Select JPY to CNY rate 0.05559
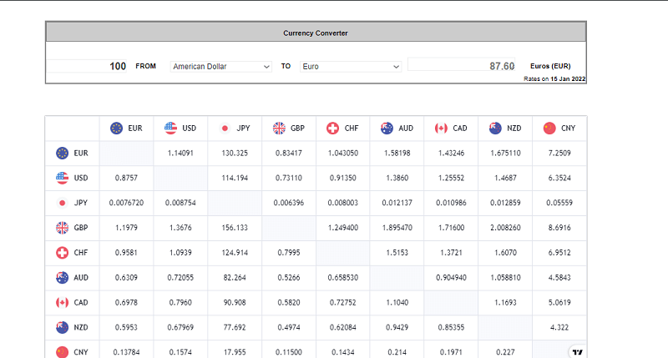The height and width of the screenshot is (358, 668). (x=559, y=203)
